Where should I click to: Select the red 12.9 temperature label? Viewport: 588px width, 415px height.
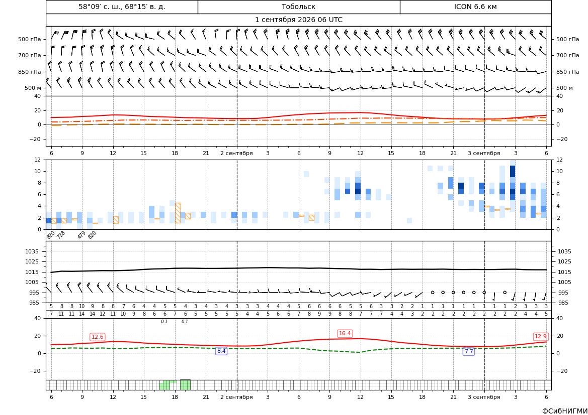[x=540, y=336]
